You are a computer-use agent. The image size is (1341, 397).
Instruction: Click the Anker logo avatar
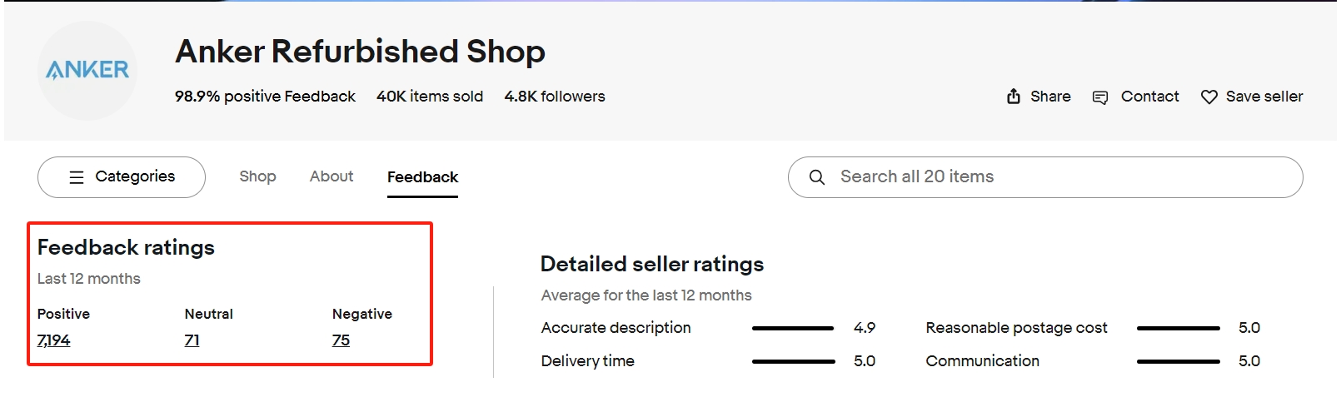[x=87, y=71]
